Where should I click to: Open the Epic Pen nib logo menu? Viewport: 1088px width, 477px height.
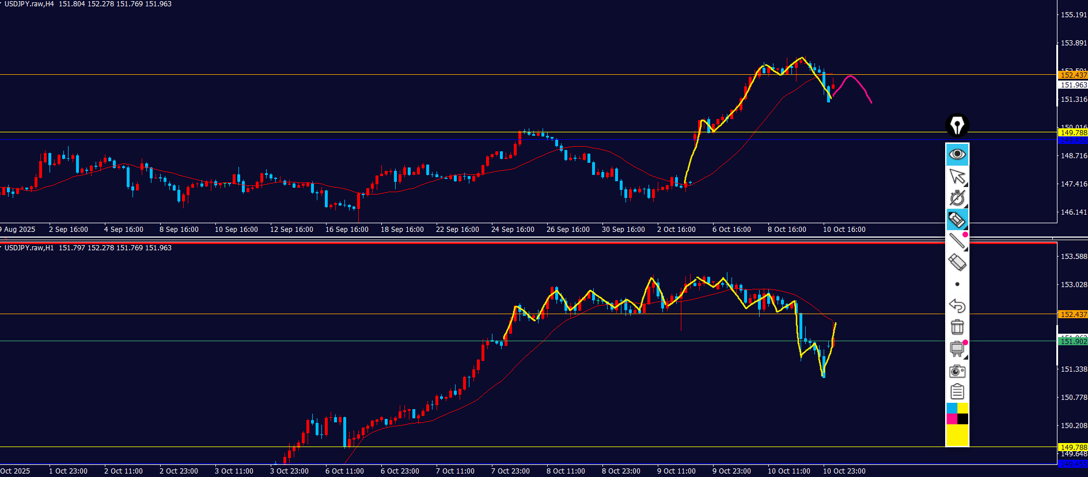pos(957,125)
